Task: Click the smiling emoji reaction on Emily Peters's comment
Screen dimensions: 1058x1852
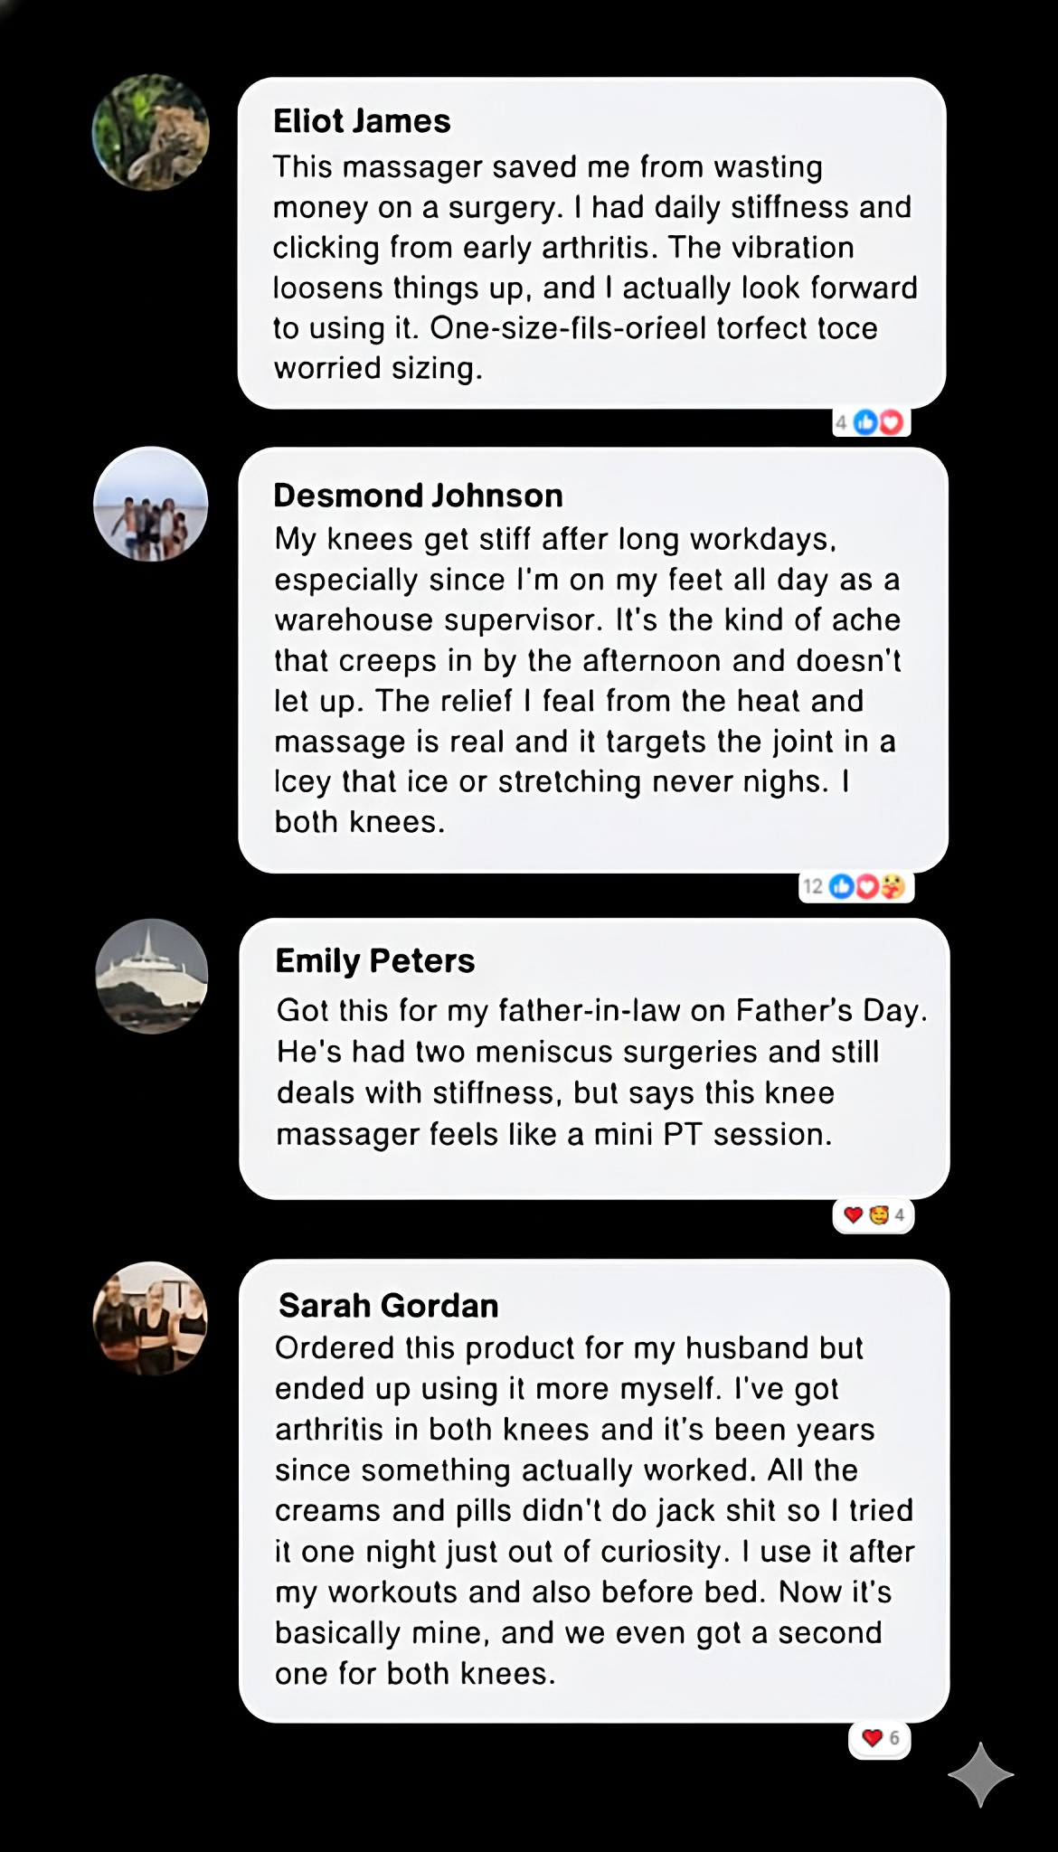Action: click(878, 1214)
